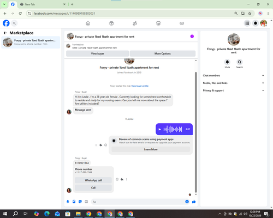Expand Media, files and links section
Screen dimensions: 273x218
(x=234, y=83)
